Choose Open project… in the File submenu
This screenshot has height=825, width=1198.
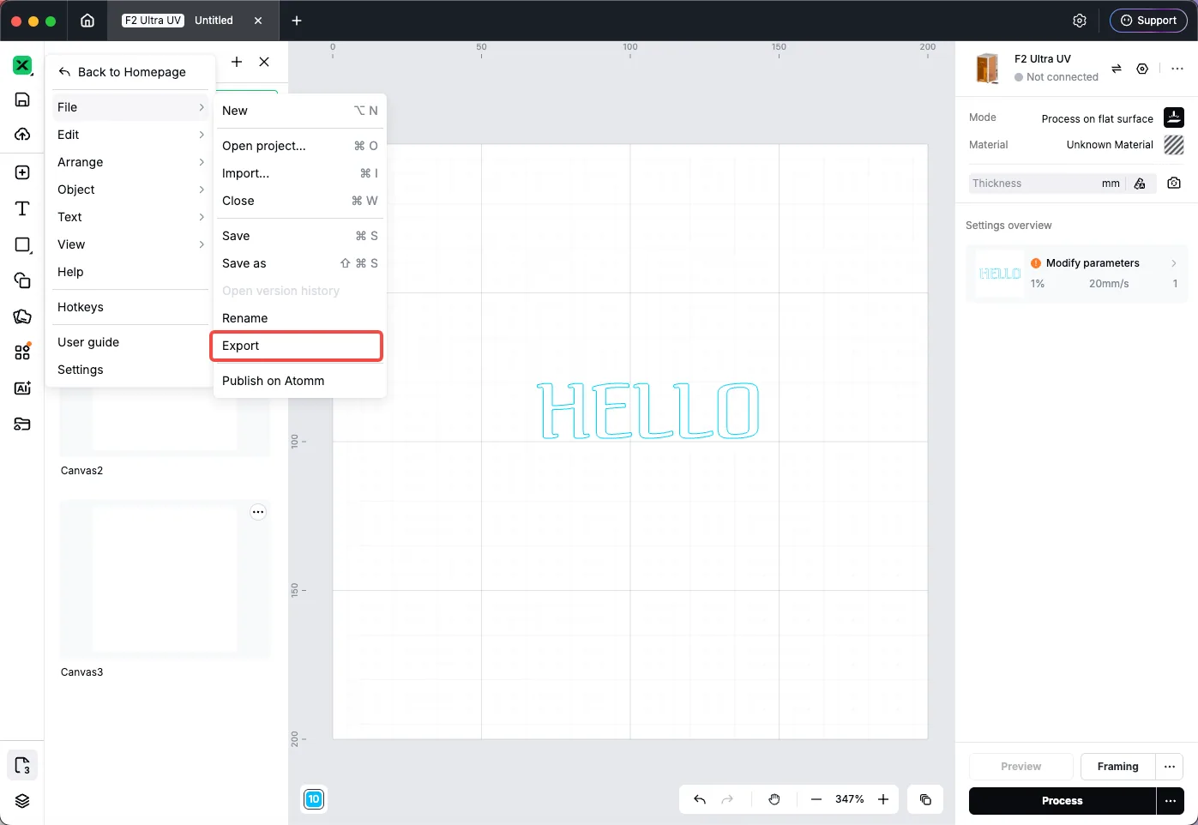(x=299, y=146)
